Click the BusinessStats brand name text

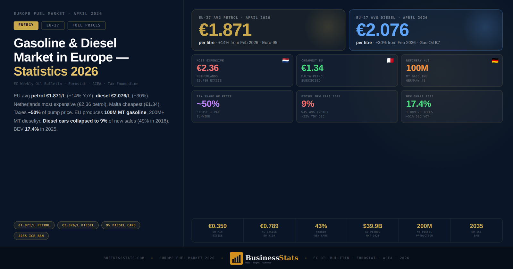tap(272, 258)
